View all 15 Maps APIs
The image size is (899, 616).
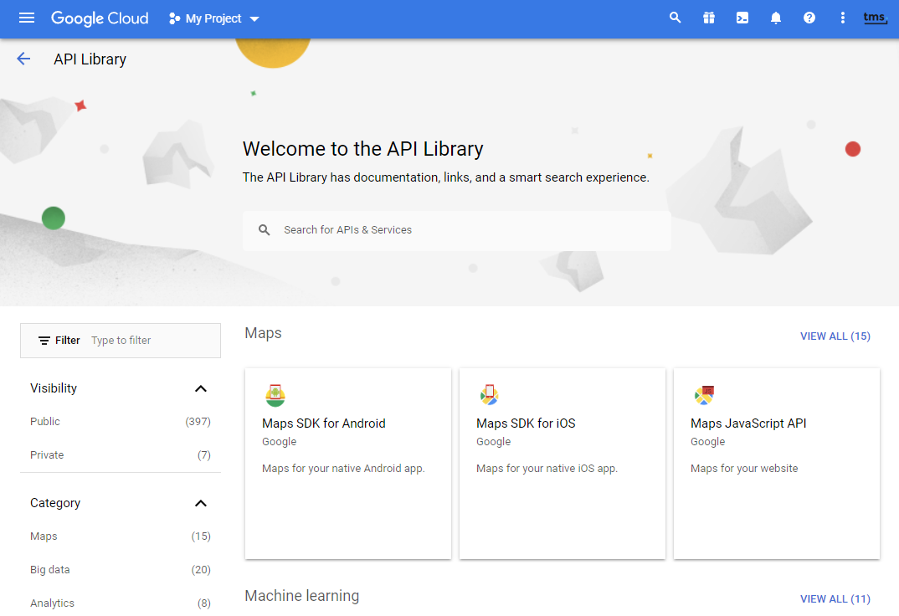(835, 336)
